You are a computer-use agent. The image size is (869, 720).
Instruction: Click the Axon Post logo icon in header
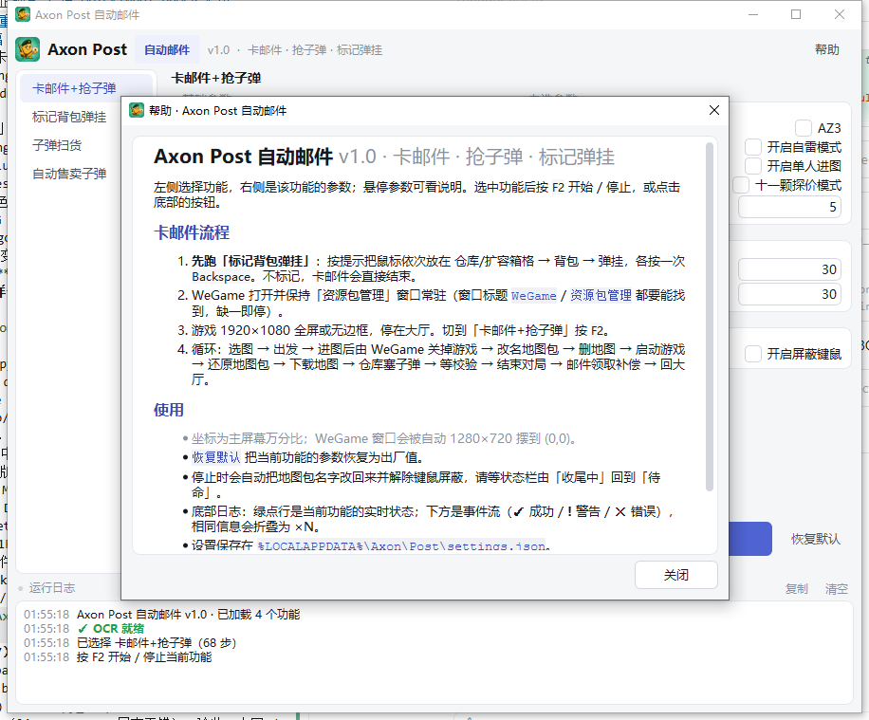(x=28, y=49)
